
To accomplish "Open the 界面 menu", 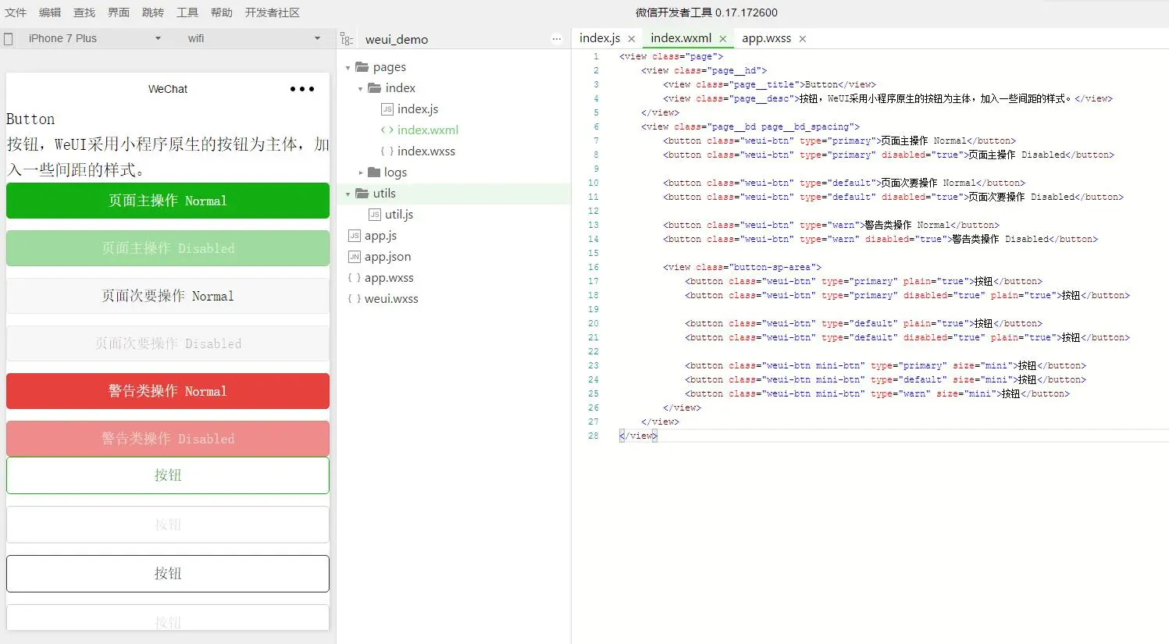I will 119,12.
